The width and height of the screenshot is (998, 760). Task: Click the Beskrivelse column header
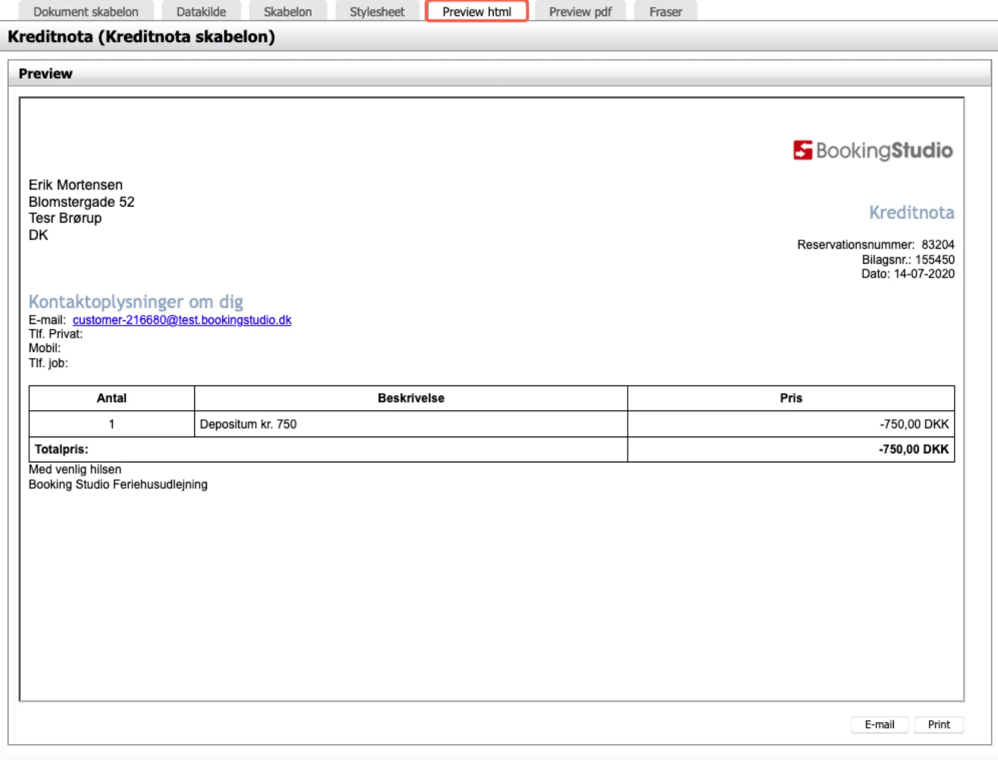click(x=411, y=398)
